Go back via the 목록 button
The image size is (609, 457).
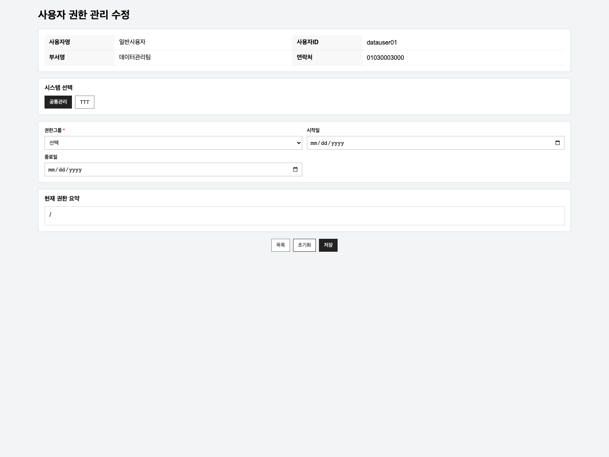coord(281,245)
